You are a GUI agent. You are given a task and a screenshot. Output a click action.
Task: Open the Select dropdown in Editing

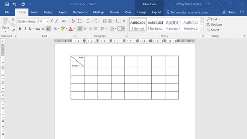point(215,30)
